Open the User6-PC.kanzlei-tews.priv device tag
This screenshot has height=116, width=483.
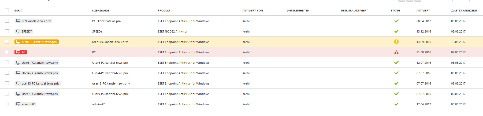point(40,63)
